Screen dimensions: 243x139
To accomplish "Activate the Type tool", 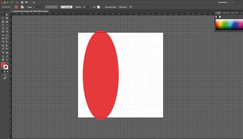I will 3,25.
